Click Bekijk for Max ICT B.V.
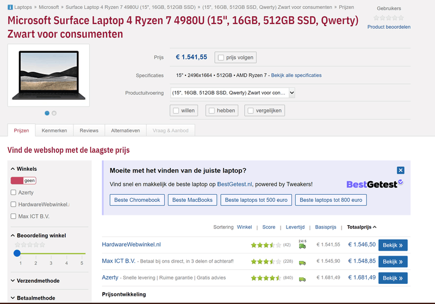 tap(393, 262)
